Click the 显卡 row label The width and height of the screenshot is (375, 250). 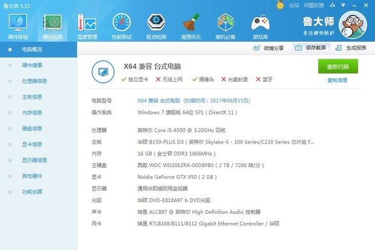pyautogui.click(x=97, y=177)
